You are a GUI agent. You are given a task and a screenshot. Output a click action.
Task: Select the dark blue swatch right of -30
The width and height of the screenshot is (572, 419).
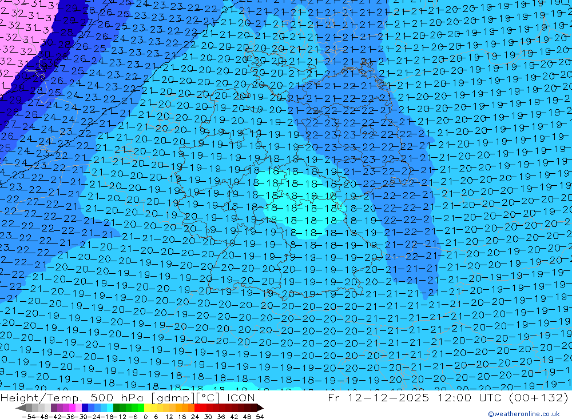tap(85, 408)
